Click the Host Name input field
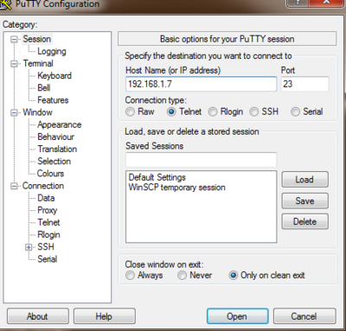This screenshot has height=331, width=346. coord(202,84)
